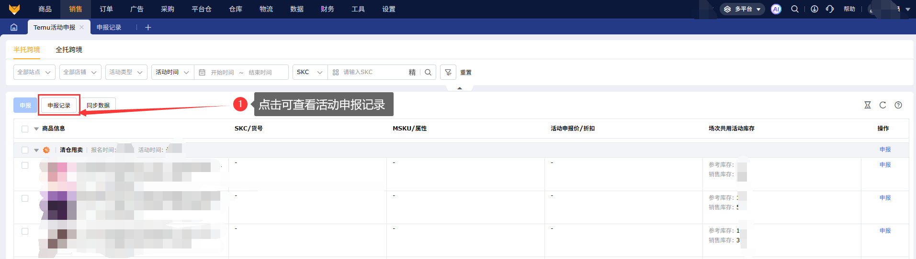
Task: Open the 全部店铺 dropdown
Action: pos(80,72)
